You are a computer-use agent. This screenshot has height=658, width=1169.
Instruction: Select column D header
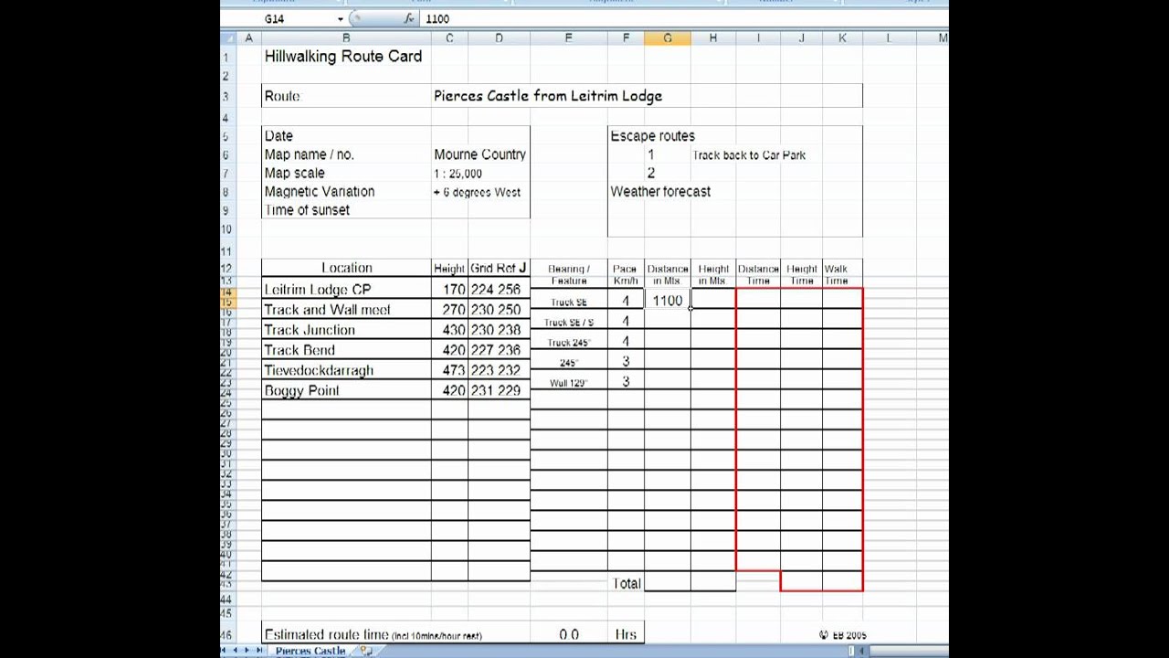point(499,37)
